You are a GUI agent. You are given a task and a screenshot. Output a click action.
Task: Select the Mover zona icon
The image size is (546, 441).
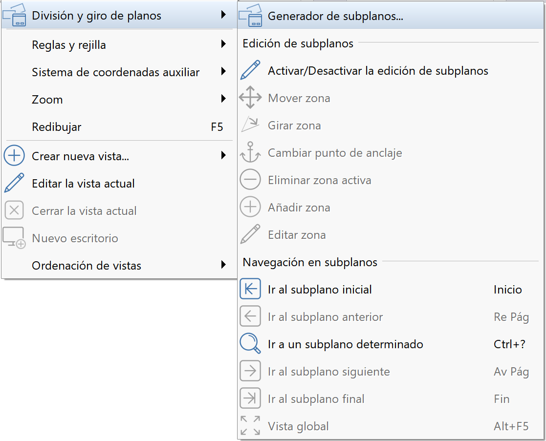coord(250,98)
